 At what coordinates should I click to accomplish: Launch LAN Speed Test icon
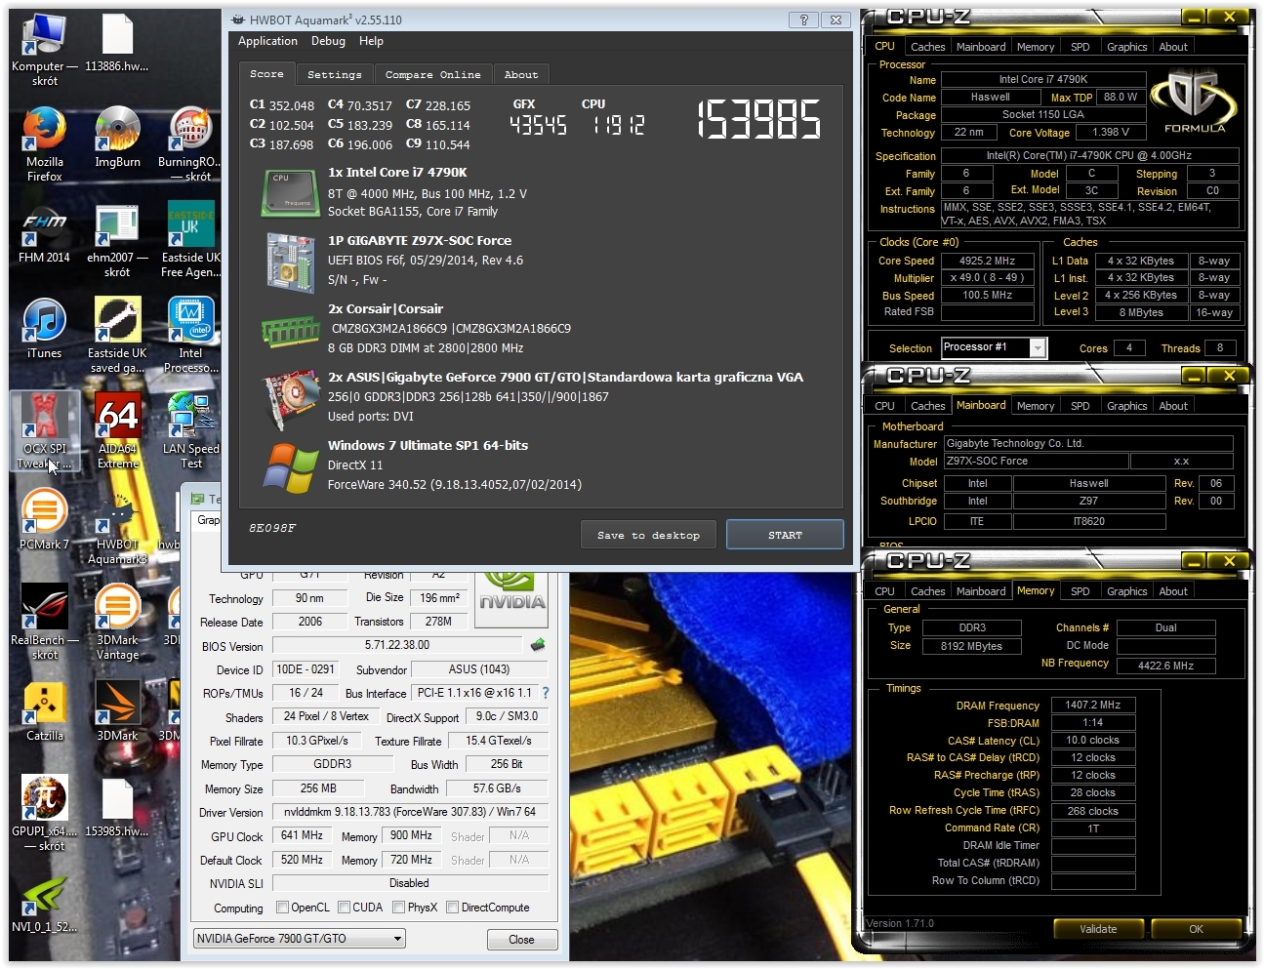[x=190, y=432]
